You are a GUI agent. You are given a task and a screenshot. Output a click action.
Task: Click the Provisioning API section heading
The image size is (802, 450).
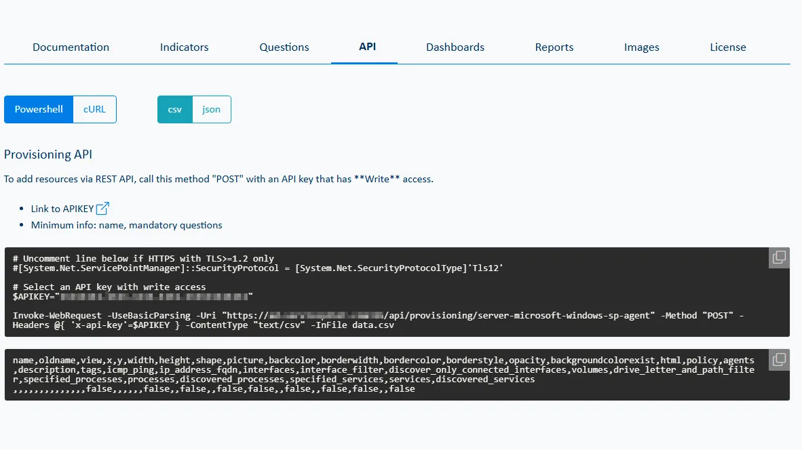47,154
